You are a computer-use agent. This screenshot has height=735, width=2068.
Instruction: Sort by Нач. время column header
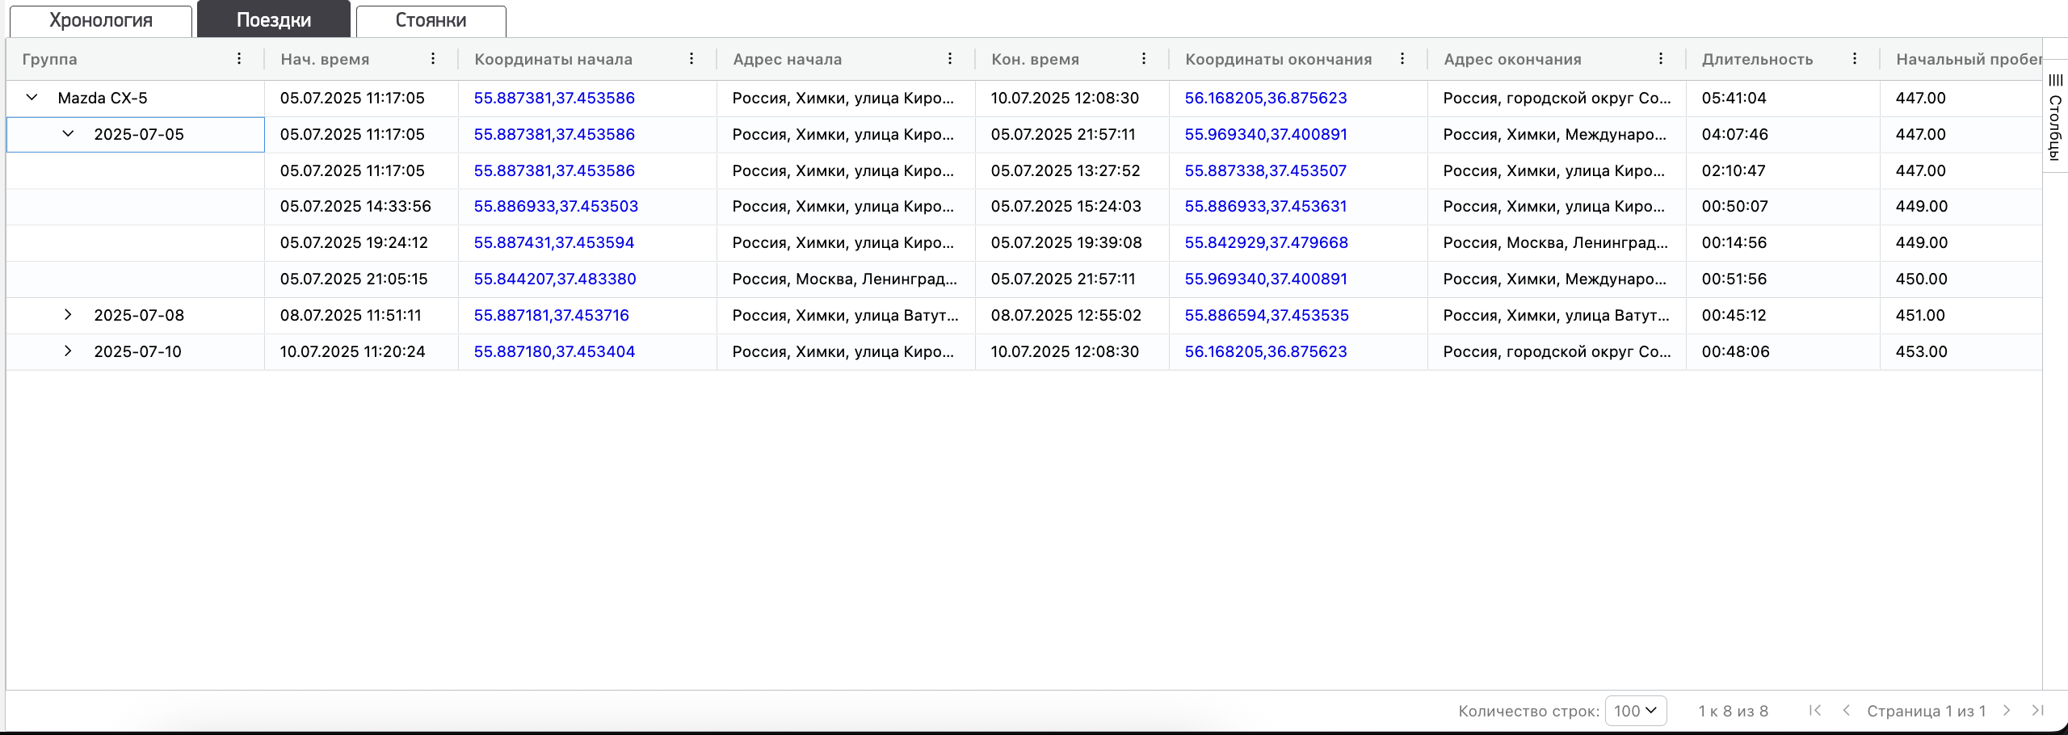tap(325, 59)
